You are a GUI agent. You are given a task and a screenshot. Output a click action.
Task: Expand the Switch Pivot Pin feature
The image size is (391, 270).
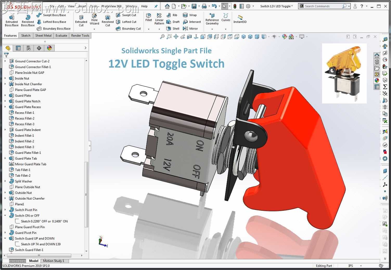[5, 210]
